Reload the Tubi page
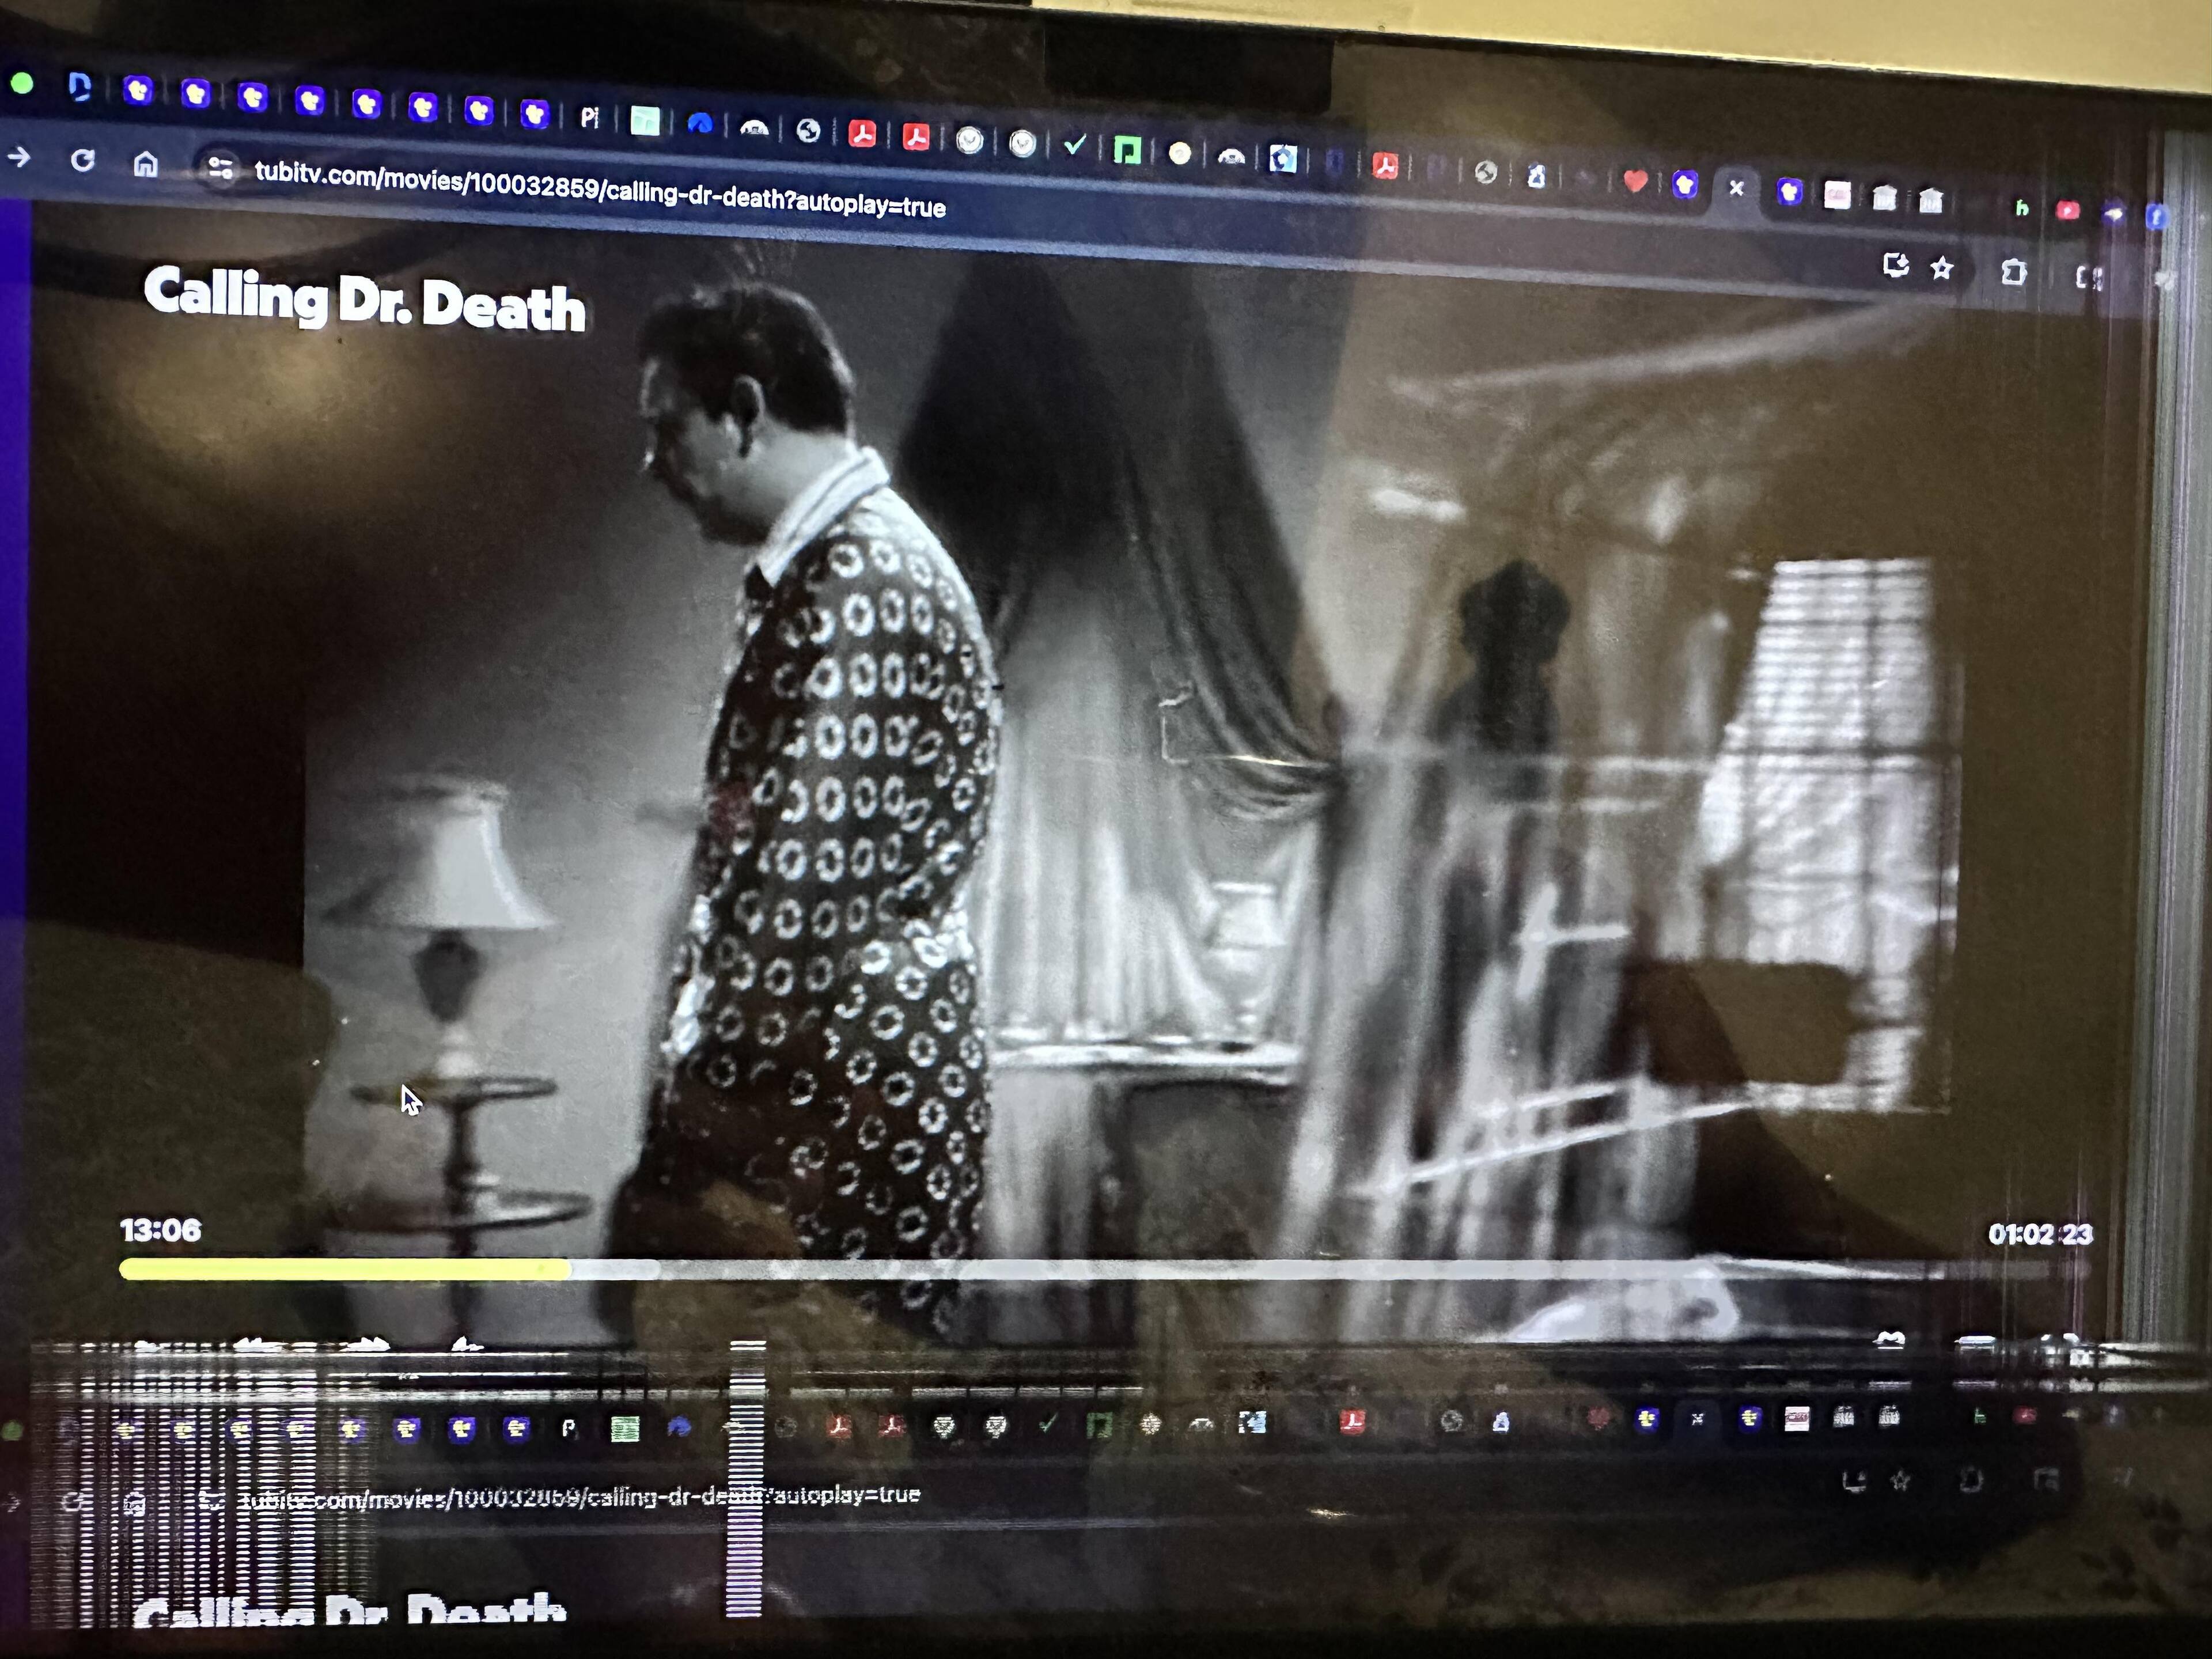 coord(83,160)
